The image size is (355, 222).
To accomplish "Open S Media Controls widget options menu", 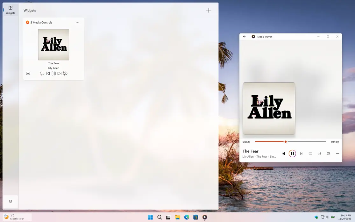I will point(77,22).
